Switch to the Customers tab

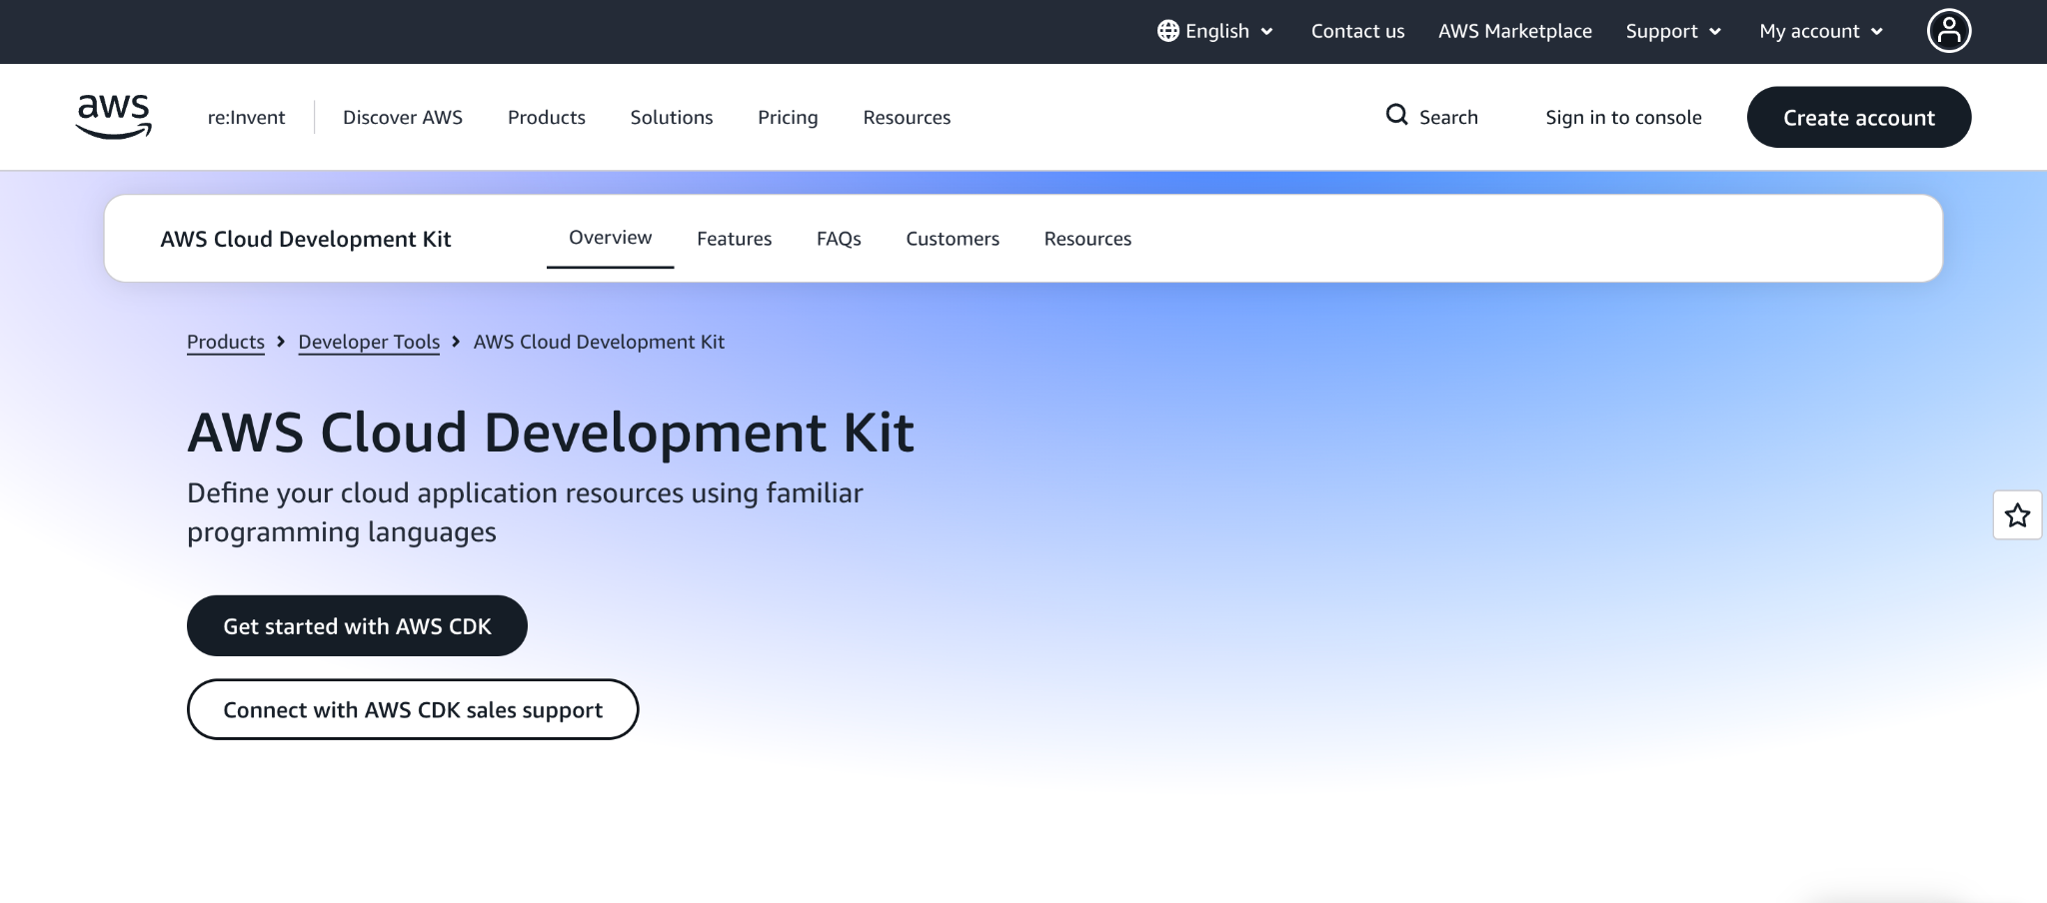953,239
